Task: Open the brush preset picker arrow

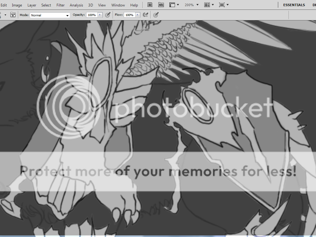Action: point(5,15)
